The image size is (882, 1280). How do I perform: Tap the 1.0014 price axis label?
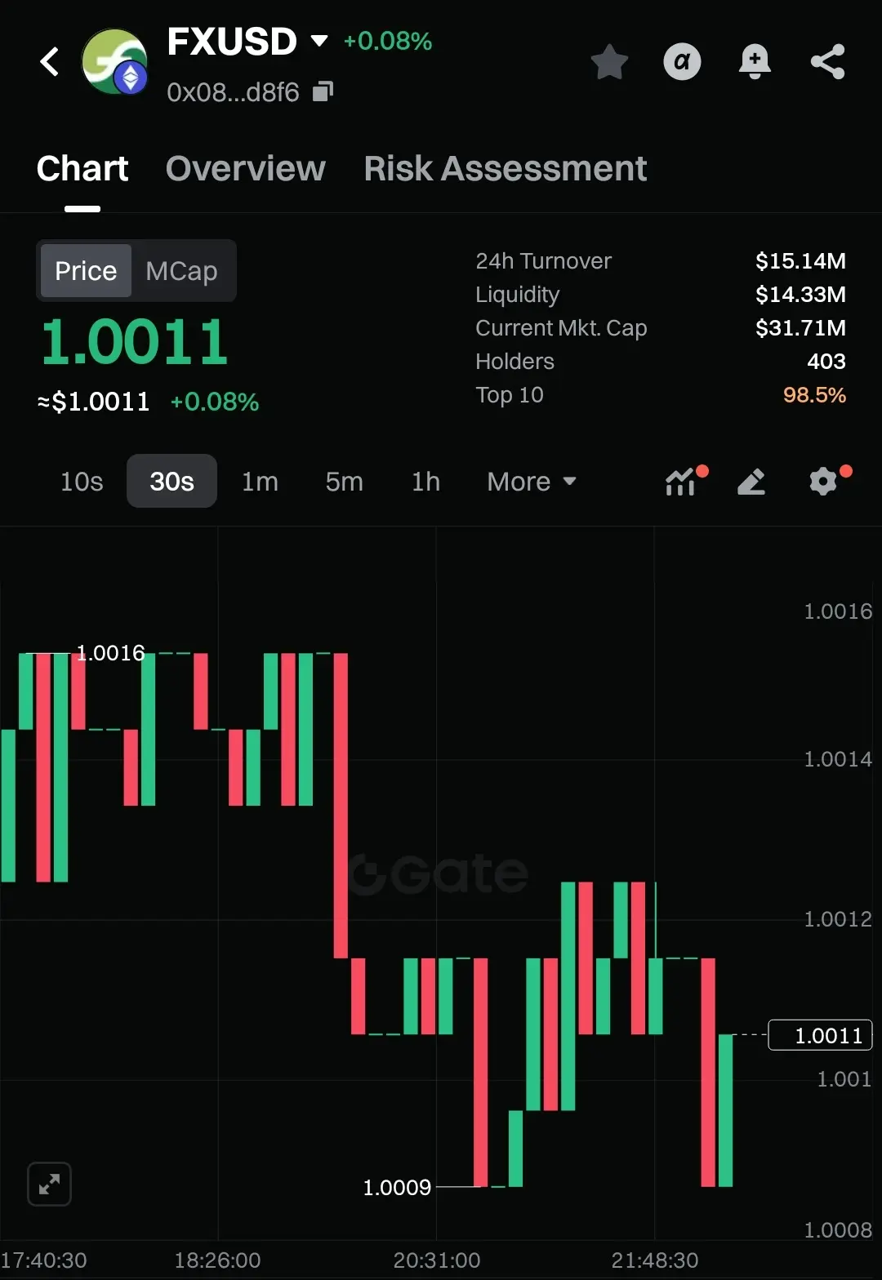838,760
